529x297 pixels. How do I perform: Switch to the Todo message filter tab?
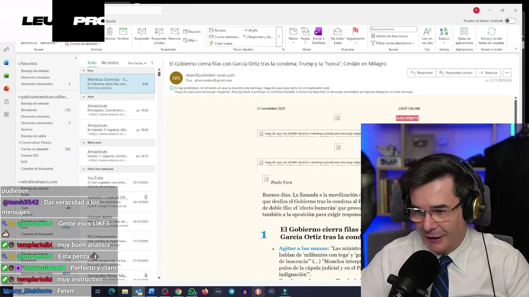[92, 63]
